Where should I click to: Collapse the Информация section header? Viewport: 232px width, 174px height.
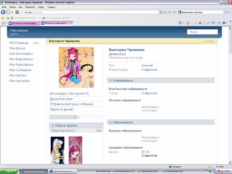pyautogui.click(x=110, y=81)
